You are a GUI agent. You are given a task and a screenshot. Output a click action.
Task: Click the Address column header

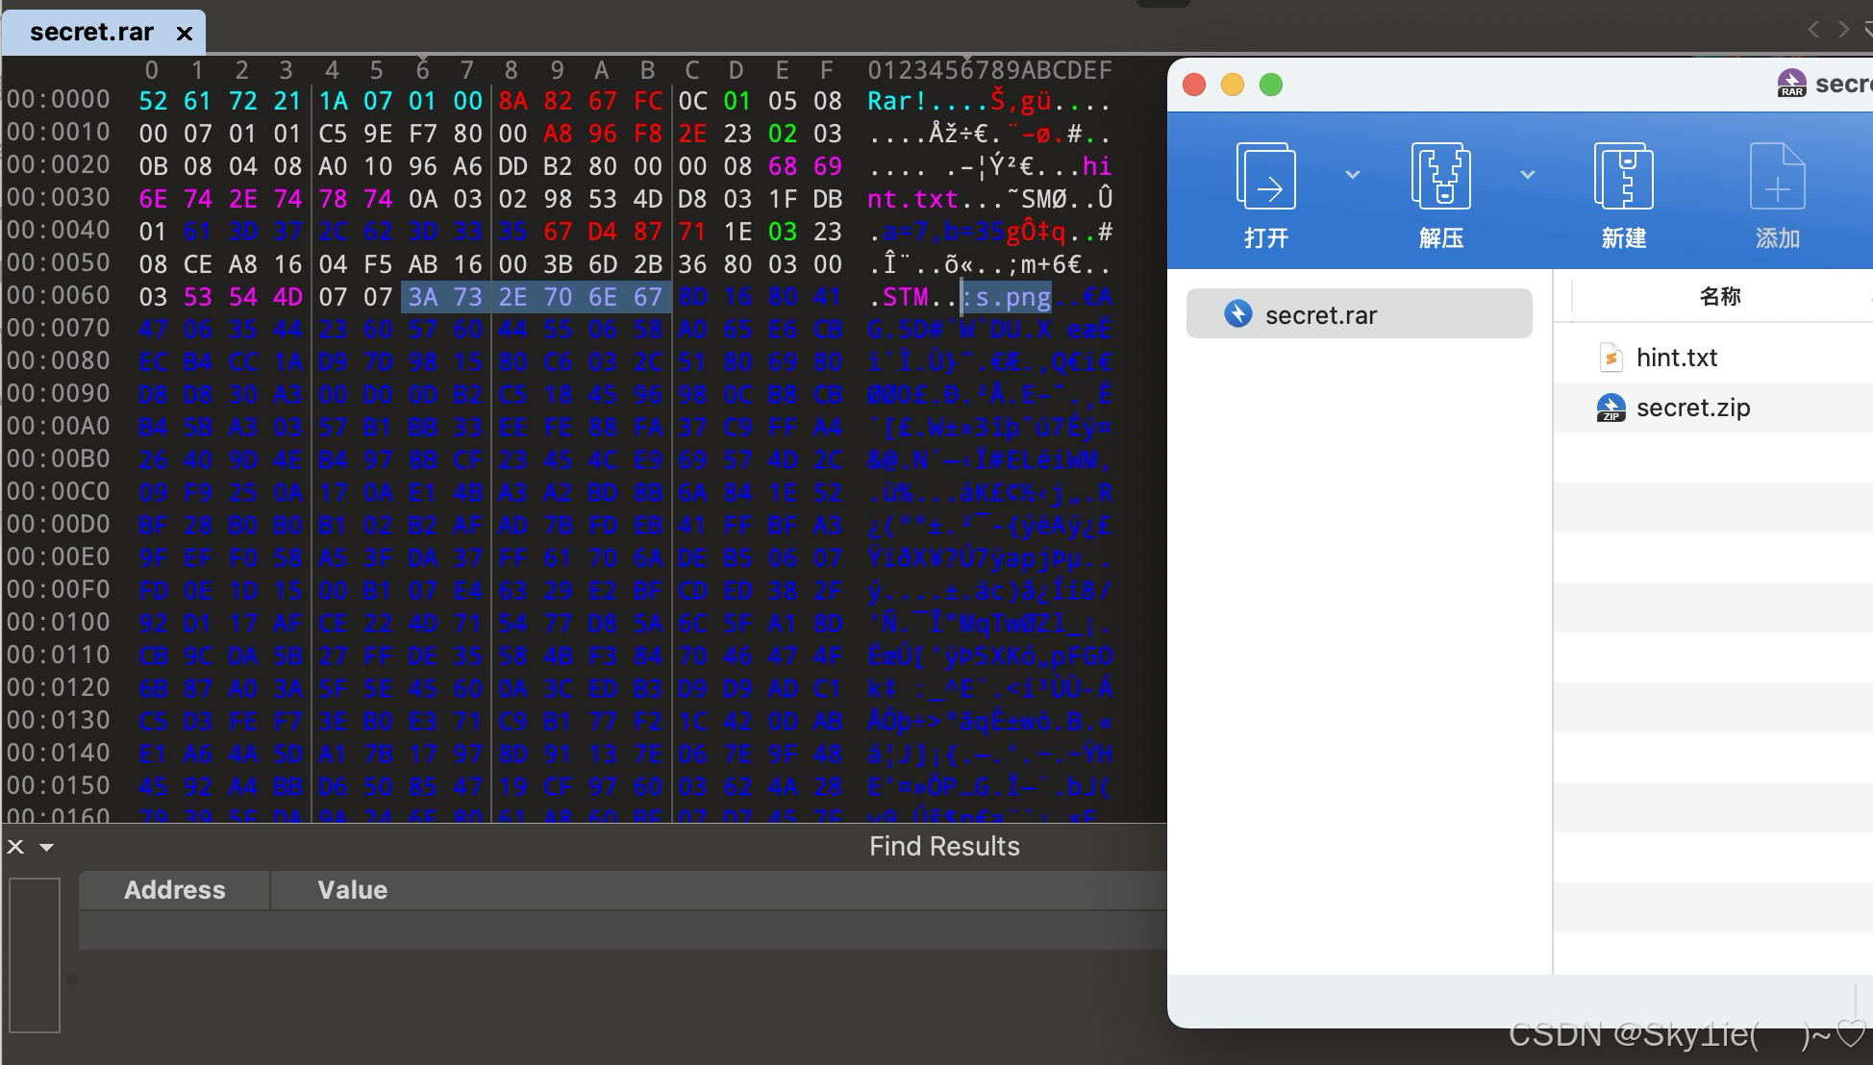174,890
